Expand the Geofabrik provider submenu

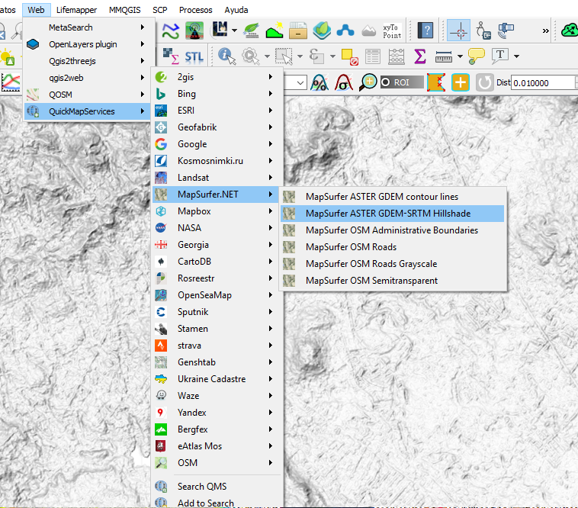(217, 127)
